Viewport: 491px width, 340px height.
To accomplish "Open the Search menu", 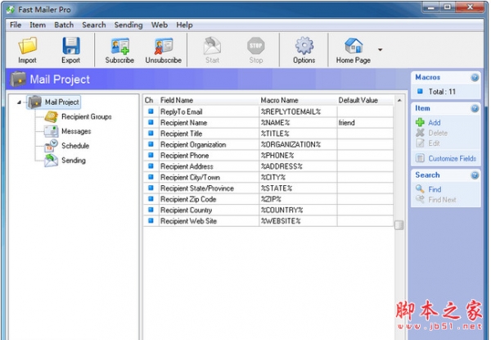I will [x=94, y=25].
